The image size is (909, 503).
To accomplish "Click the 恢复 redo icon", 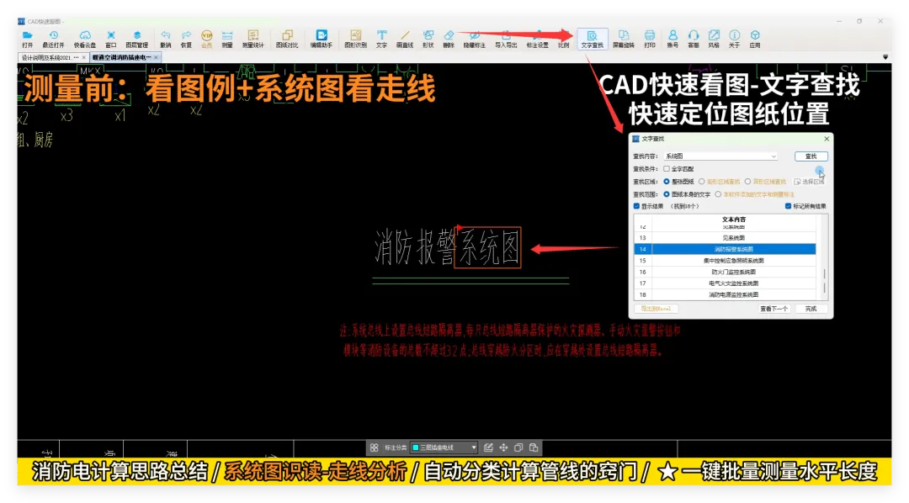I will [x=186, y=39].
